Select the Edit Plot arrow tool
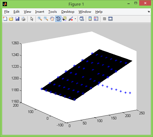 click(32, 19)
